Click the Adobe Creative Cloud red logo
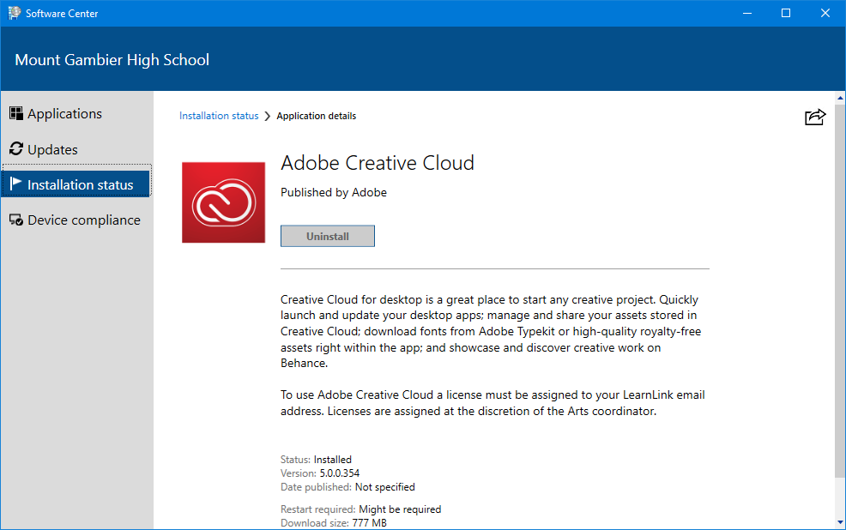Screen dimensions: 846x530 click(223, 202)
